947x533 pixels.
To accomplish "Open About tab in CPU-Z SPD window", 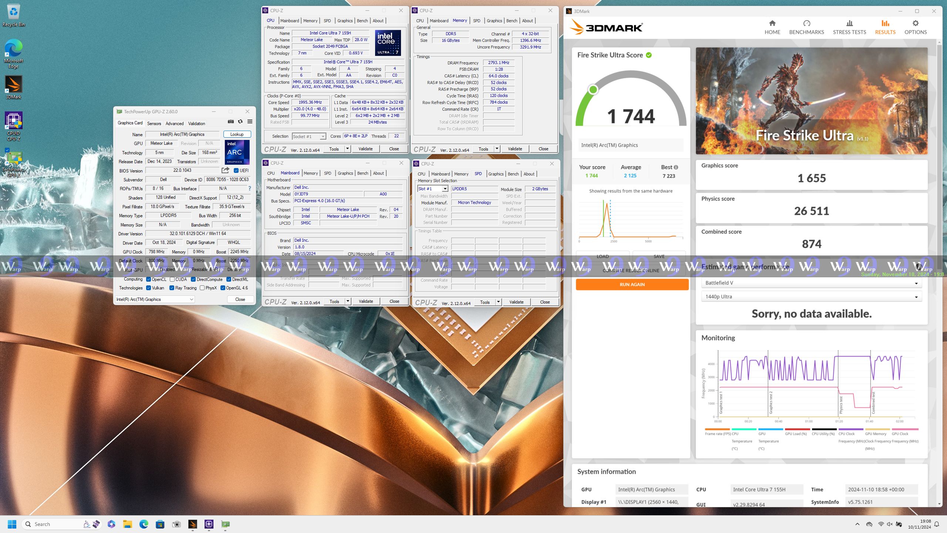I will pyautogui.click(x=529, y=174).
